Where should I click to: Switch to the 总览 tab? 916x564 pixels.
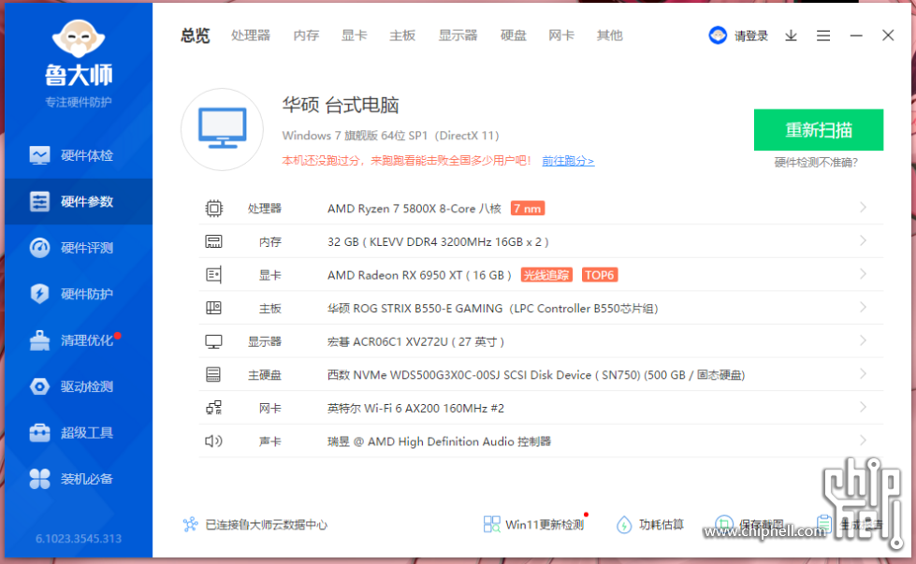pos(196,36)
